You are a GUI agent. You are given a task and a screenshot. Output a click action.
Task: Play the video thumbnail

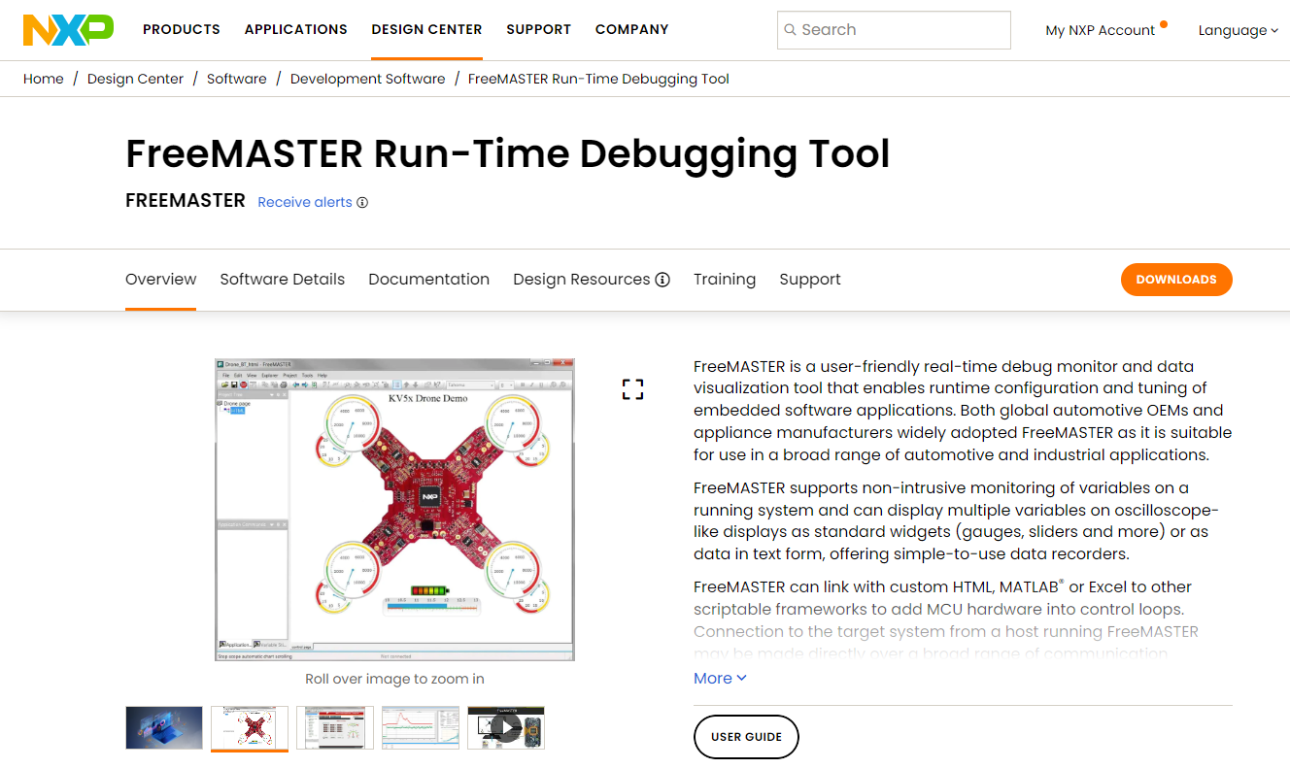505,727
